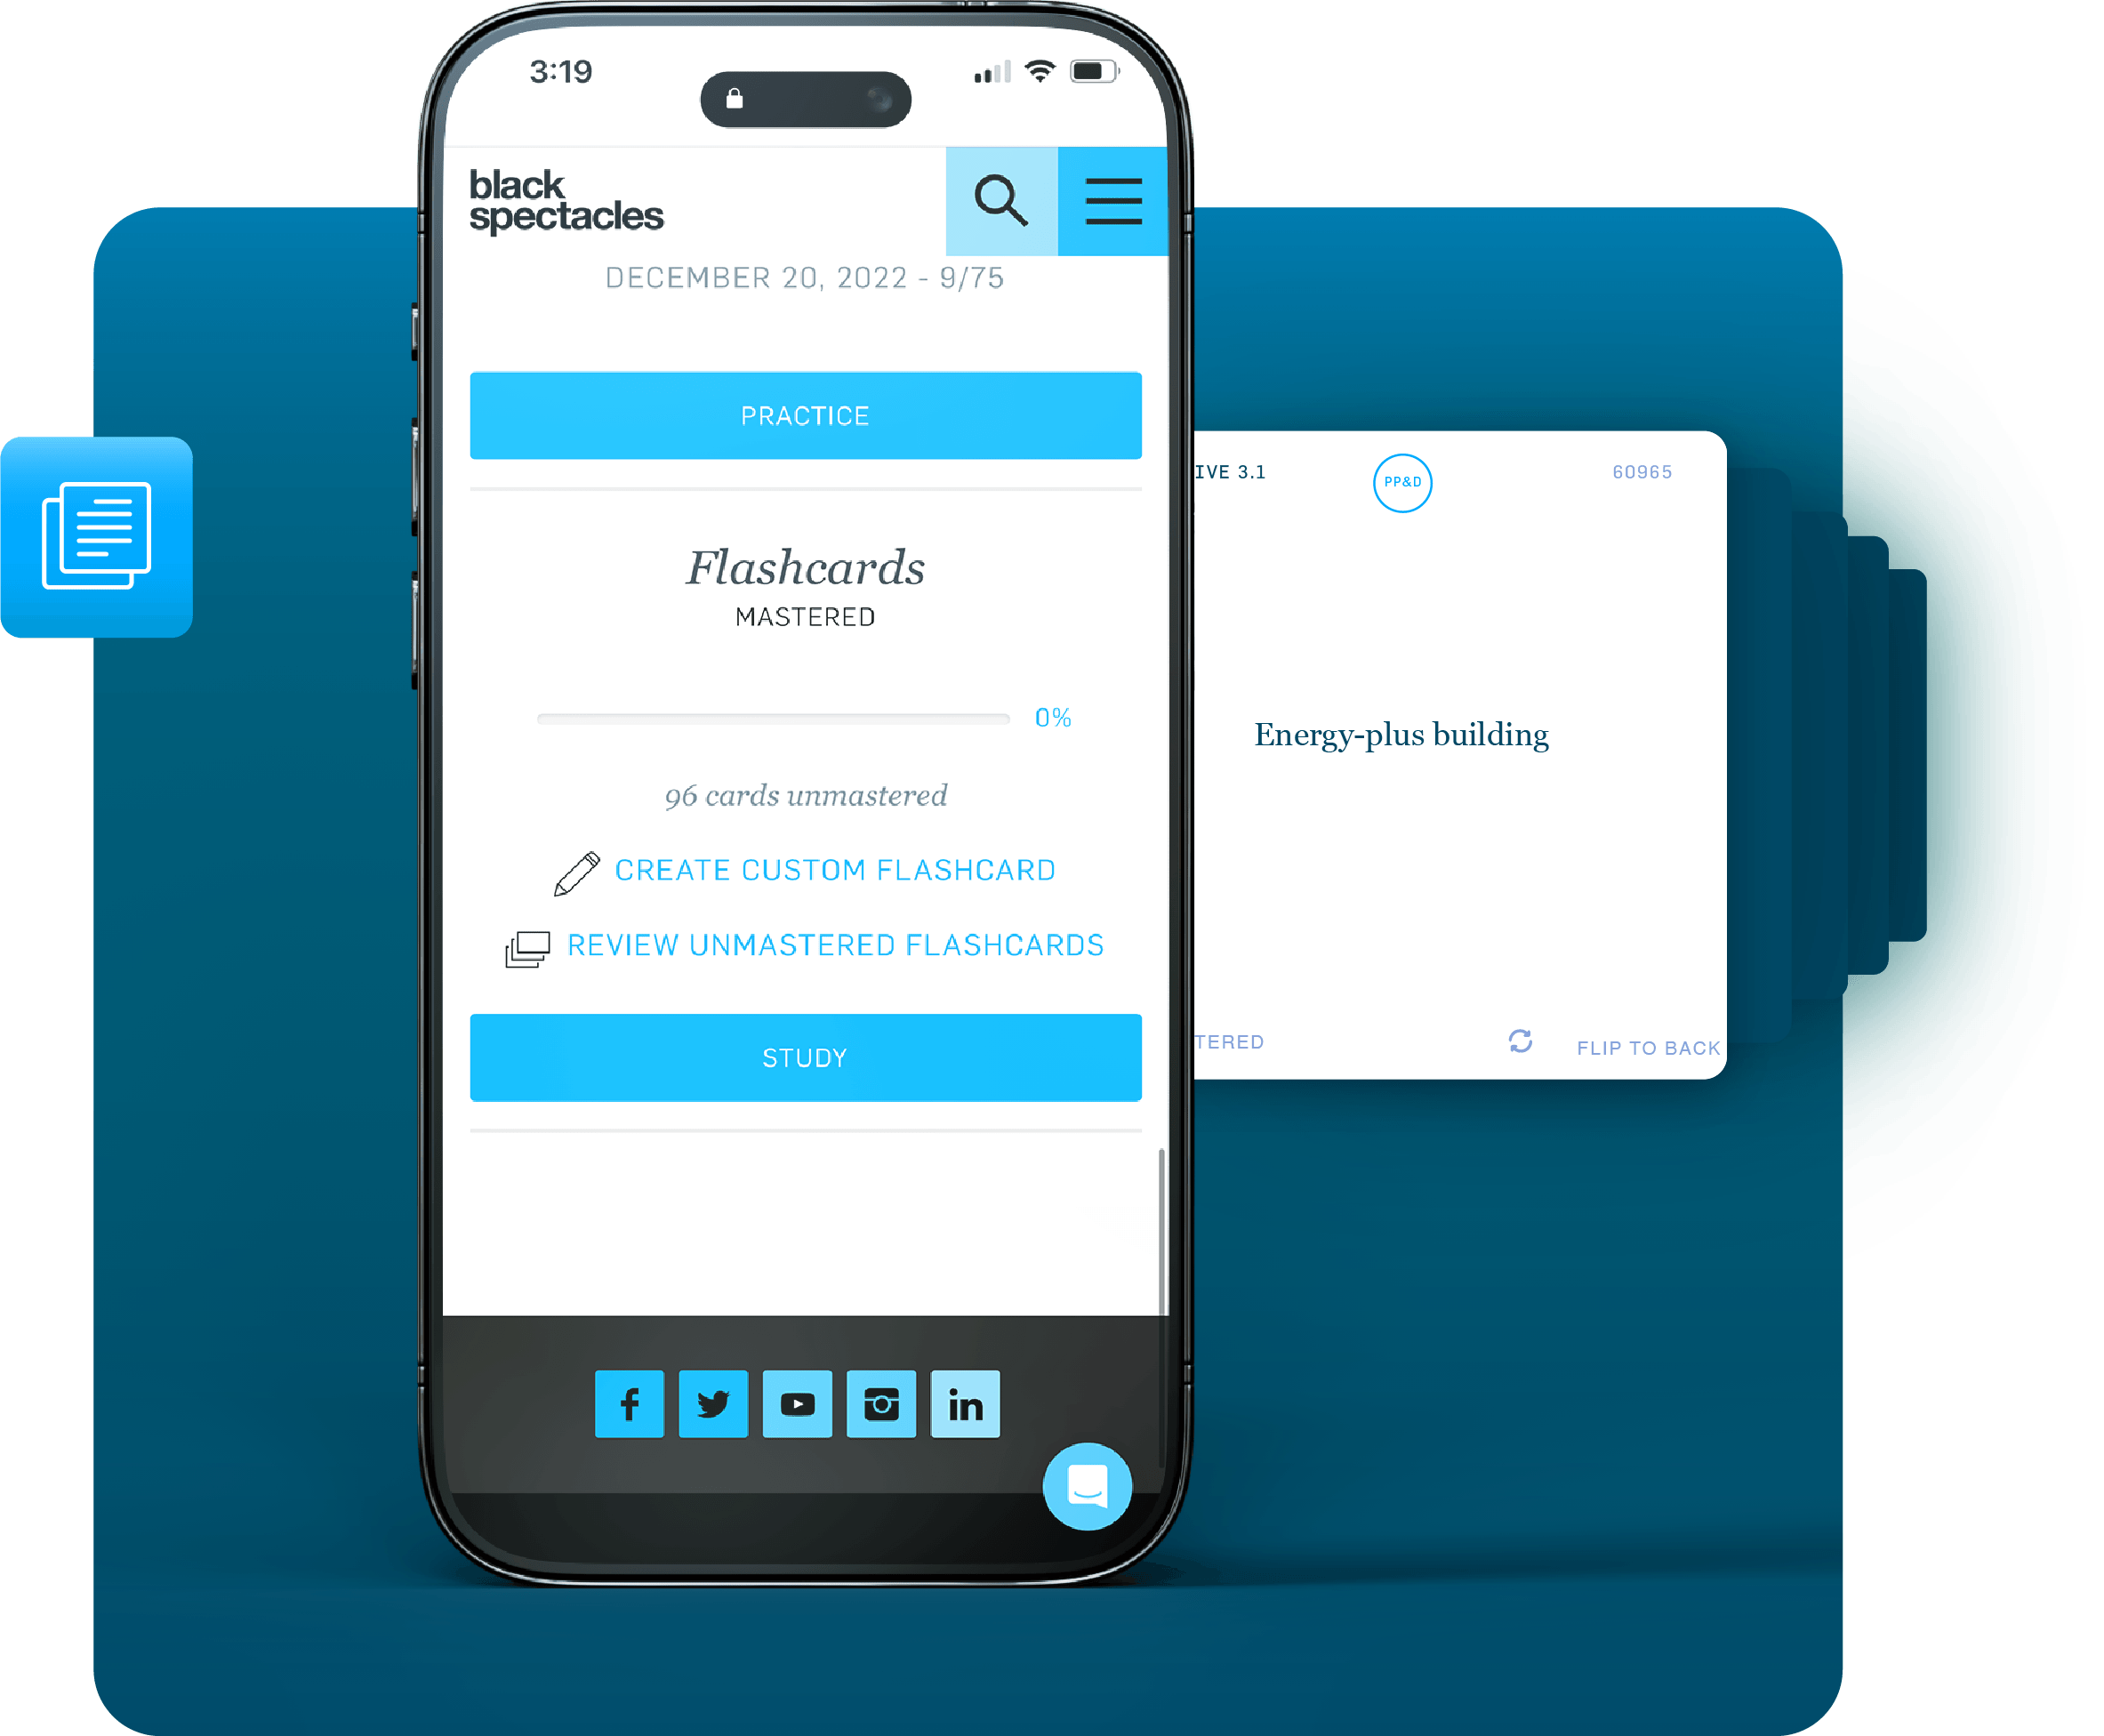Image resolution: width=2104 pixels, height=1736 pixels.
Task: Click PRACTICE button at top
Action: (x=804, y=414)
